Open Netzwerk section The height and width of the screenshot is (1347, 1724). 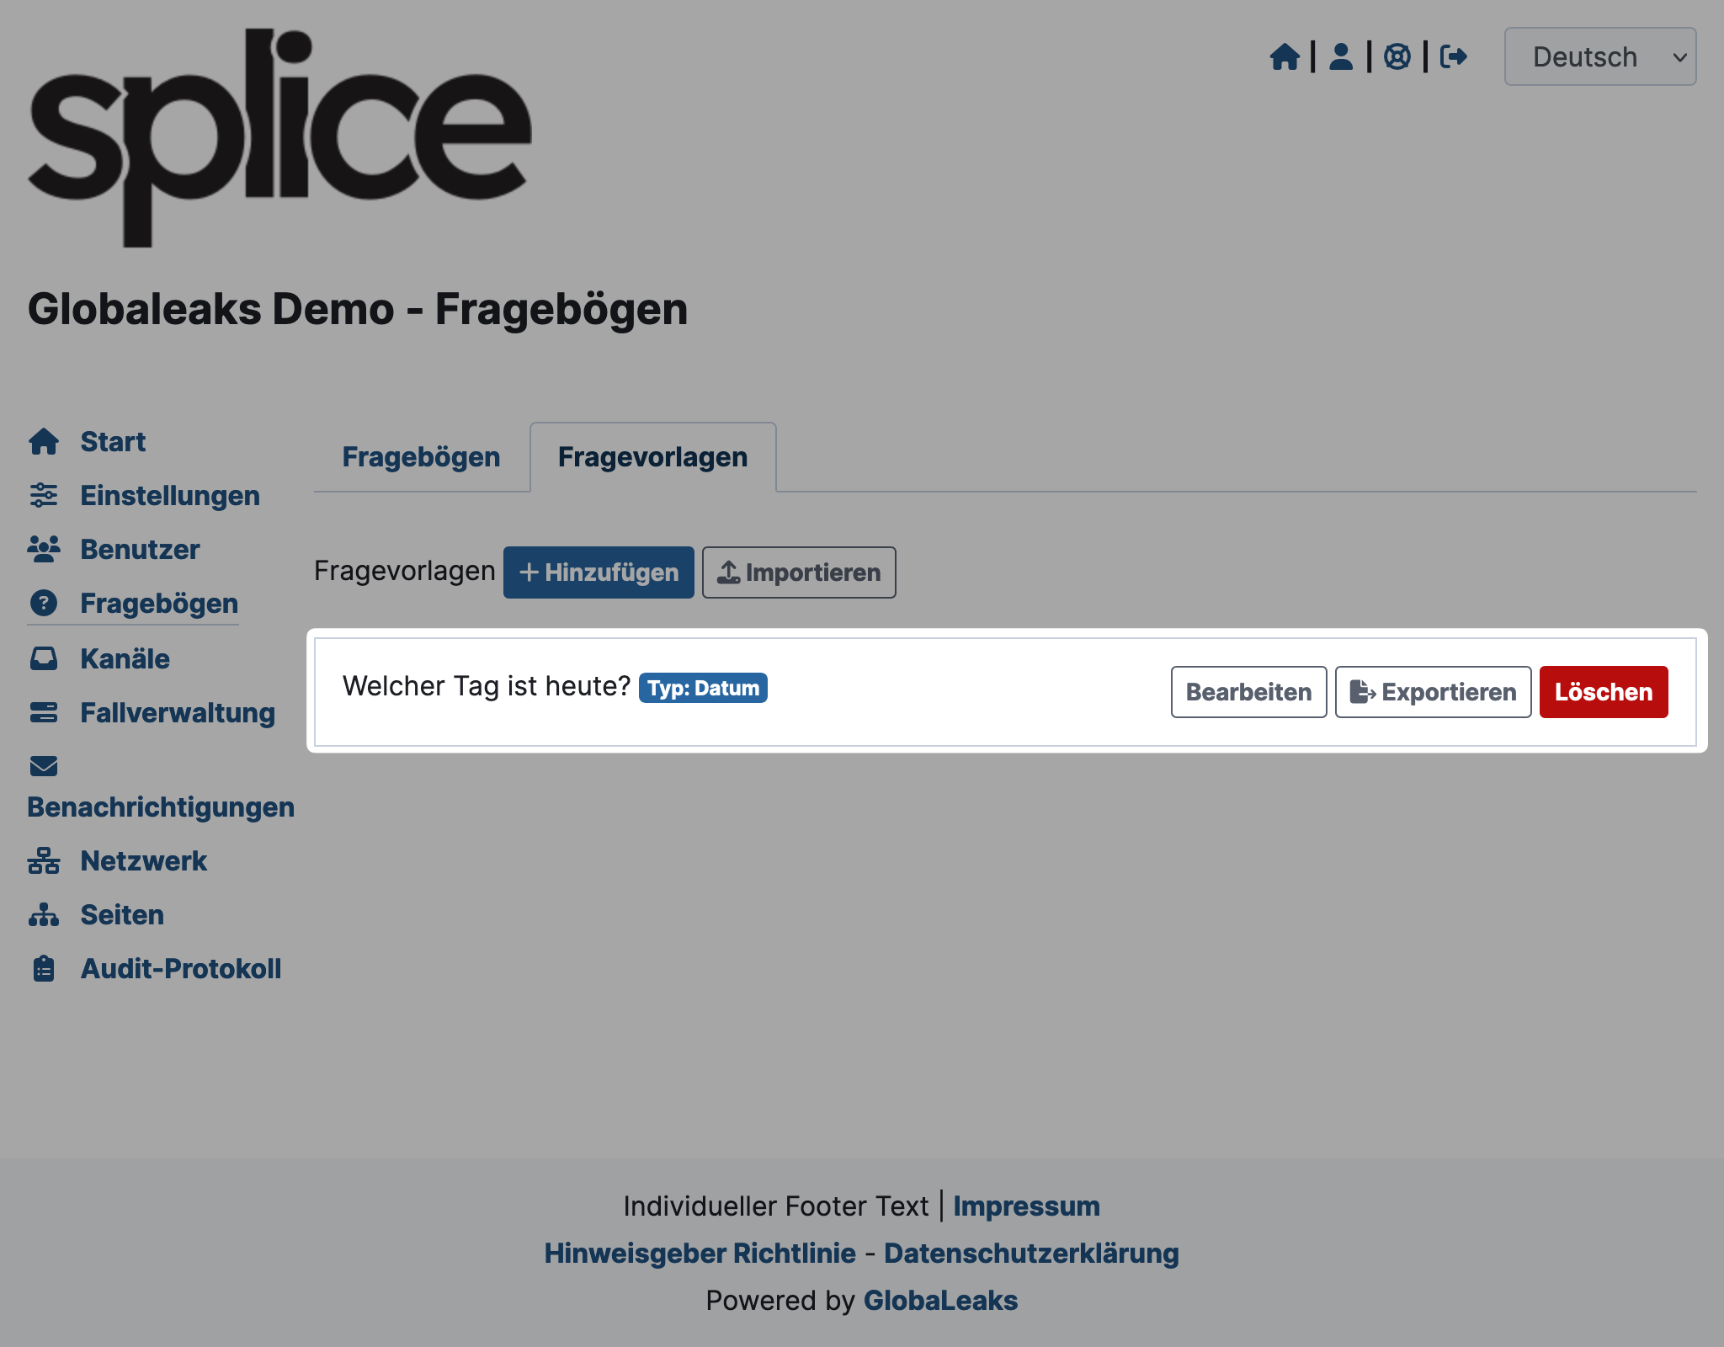point(143,860)
